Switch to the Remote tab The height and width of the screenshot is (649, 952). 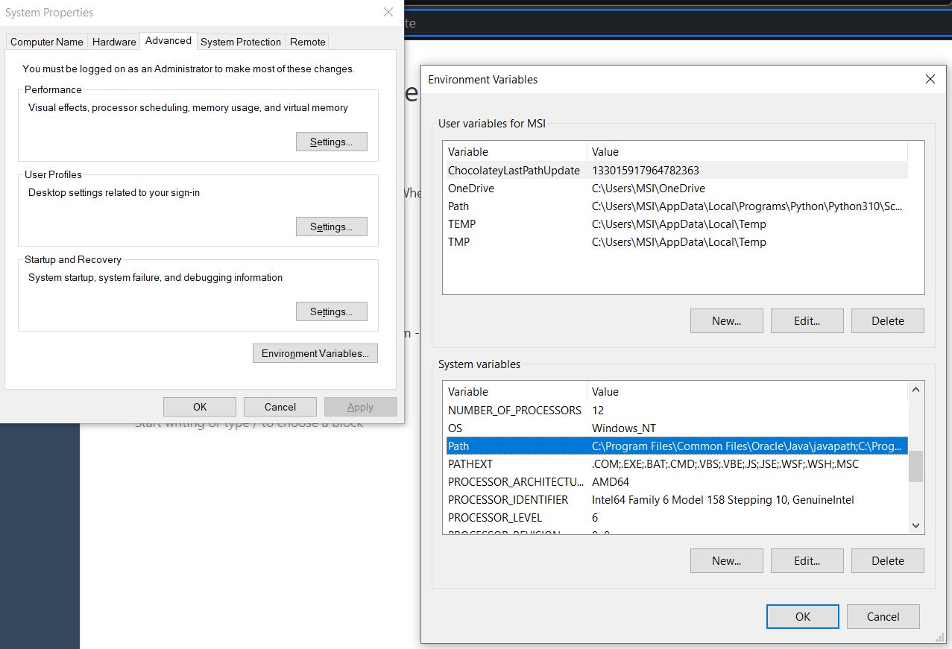pos(307,42)
